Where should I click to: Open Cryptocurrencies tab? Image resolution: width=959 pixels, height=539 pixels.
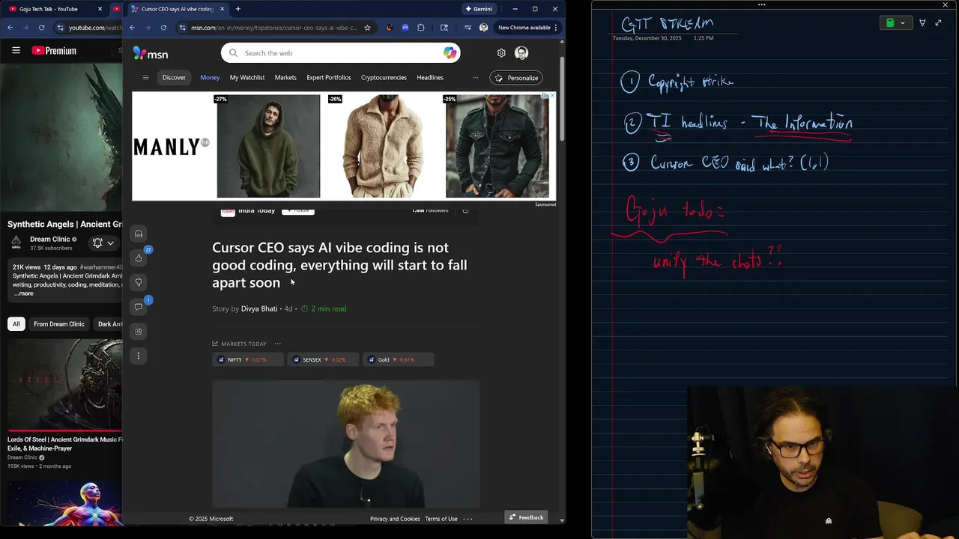coord(384,77)
